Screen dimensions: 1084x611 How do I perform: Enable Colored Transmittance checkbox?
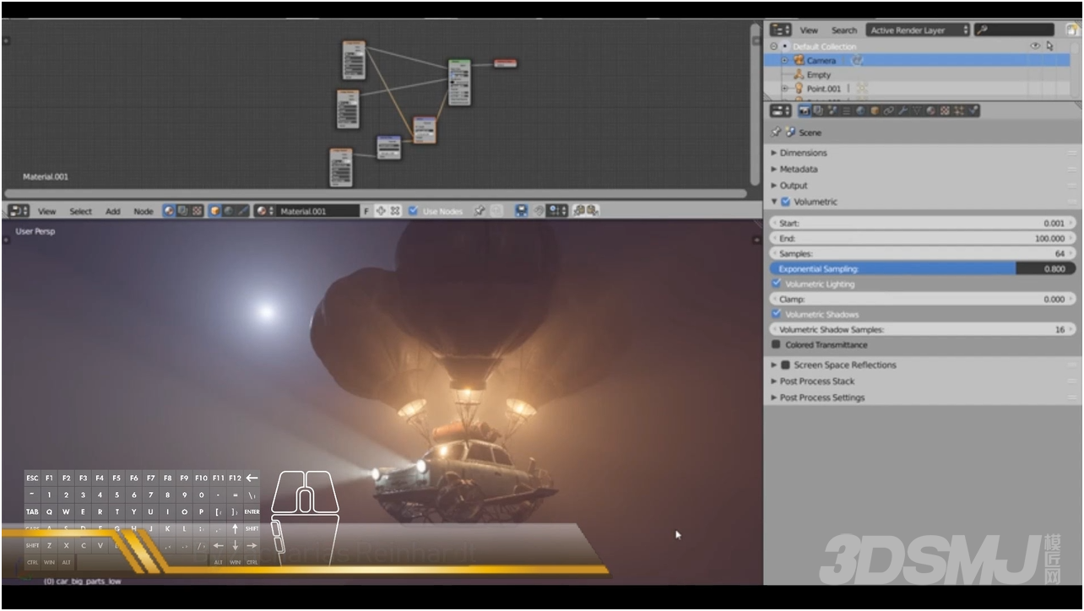pyautogui.click(x=776, y=344)
